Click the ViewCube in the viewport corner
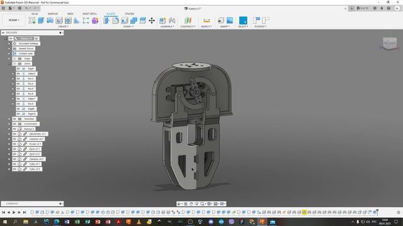Viewport: 403px width, 226px height. pyautogui.click(x=390, y=43)
